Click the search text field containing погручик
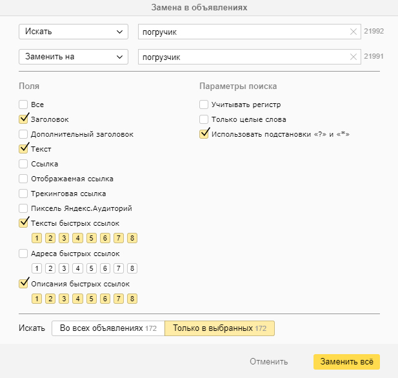The image size is (398, 378). (x=242, y=32)
